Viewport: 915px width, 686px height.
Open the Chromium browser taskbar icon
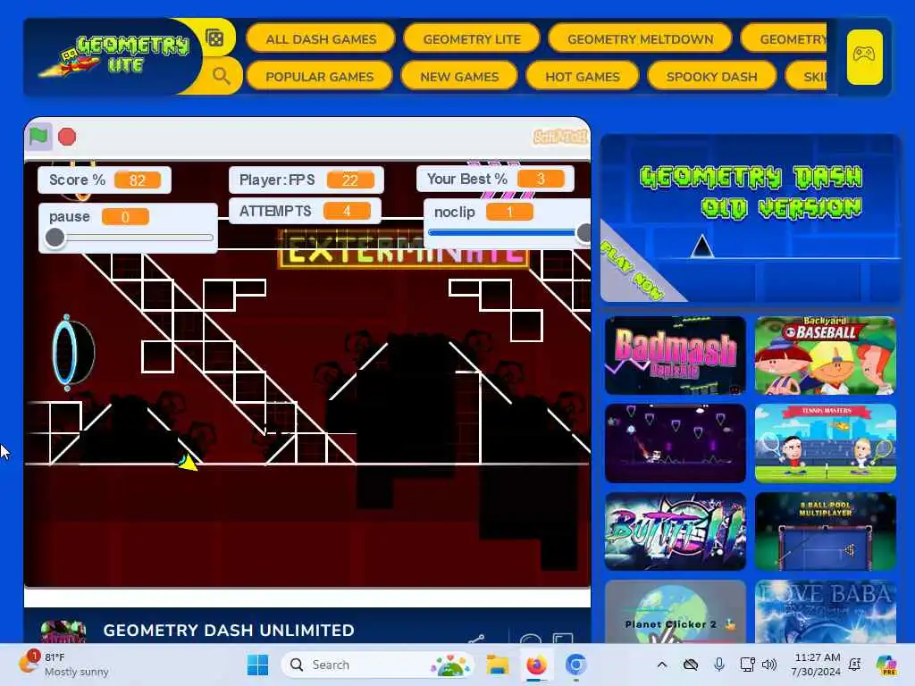click(575, 665)
